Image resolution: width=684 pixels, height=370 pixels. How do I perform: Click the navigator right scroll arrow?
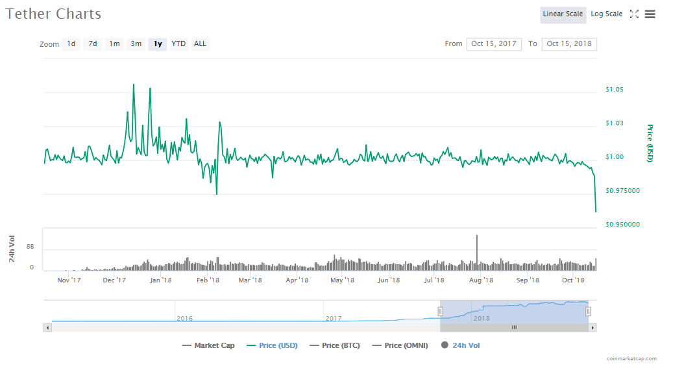(592, 327)
